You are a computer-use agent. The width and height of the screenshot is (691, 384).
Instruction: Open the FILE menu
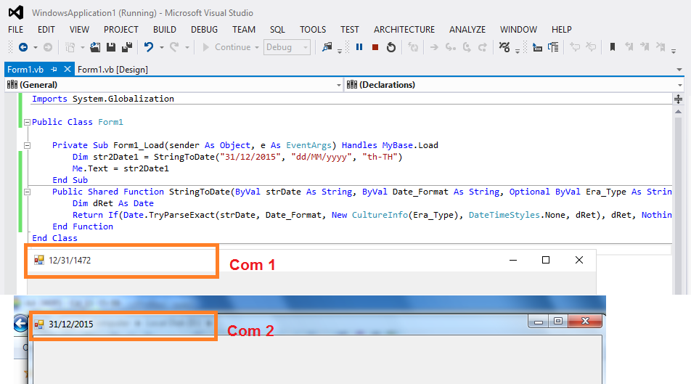click(x=15, y=30)
